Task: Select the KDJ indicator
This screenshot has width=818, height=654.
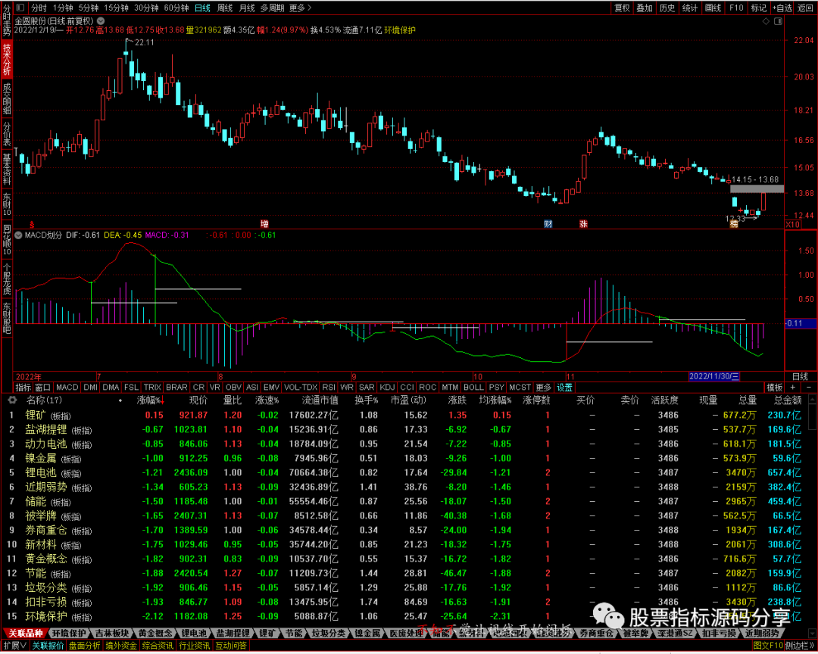Action: [x=388, y=388]
